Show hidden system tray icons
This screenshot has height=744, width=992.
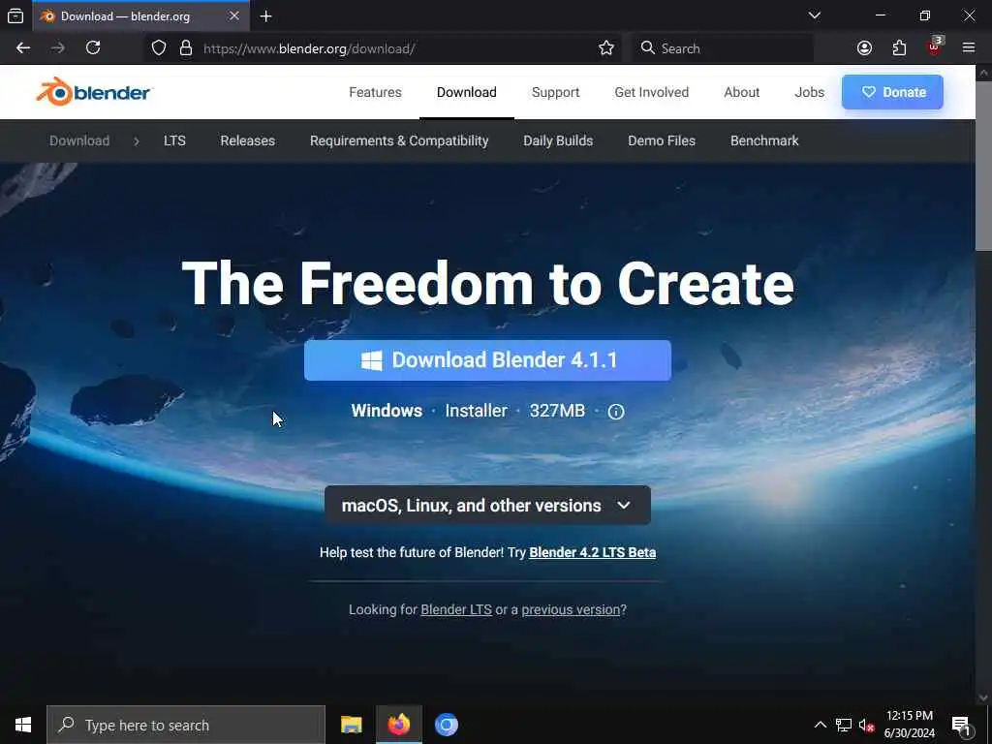(x=820, y=725)
